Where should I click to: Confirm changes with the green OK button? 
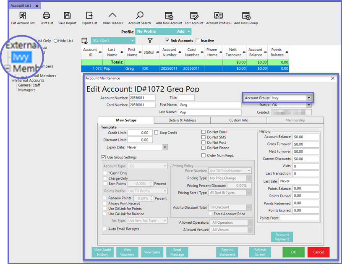point(293,252)
